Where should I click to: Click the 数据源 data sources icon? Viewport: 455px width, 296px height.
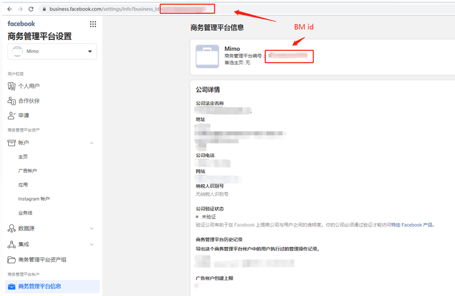(12, 228)
